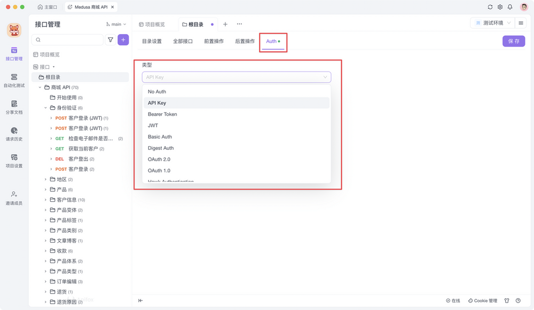The image size is (534, 310).
Task: Open Cookie 管理 in the bottom status bar
Action: point(482,300)
